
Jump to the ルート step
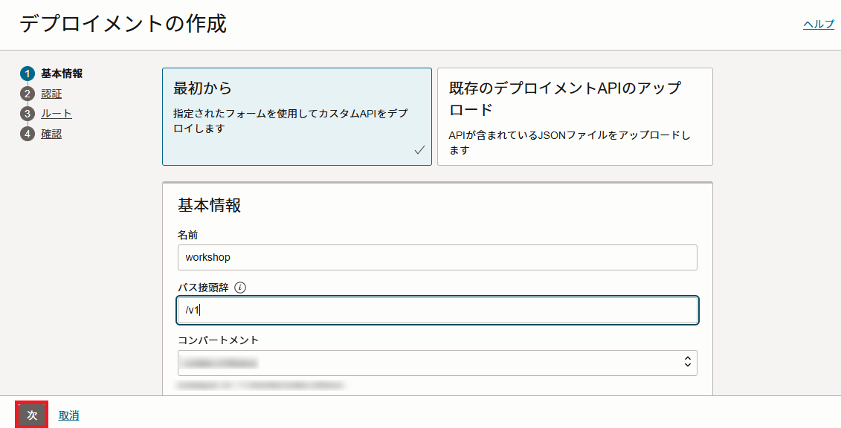(56, 114)
